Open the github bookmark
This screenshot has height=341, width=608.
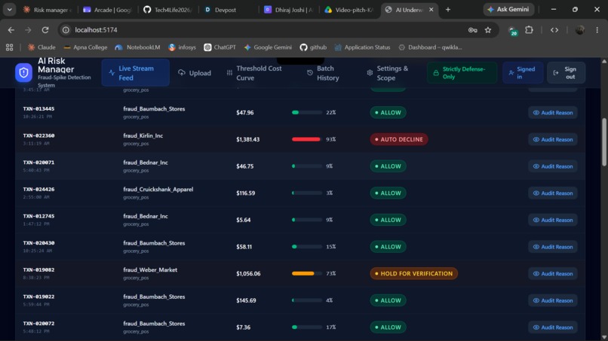313,47
